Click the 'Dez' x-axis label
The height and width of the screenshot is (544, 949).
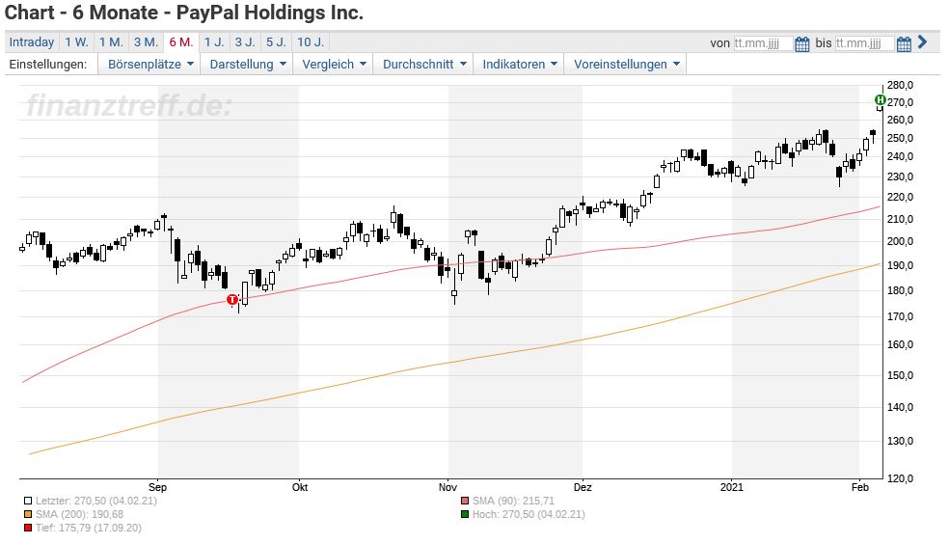click(x=583, y=487)
